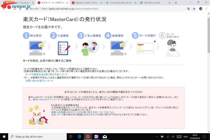This screenshot has height=140, width=210.
Task: Click the page title 楽天カード(MasterCard)の発行状況
Action: [65, 19]
